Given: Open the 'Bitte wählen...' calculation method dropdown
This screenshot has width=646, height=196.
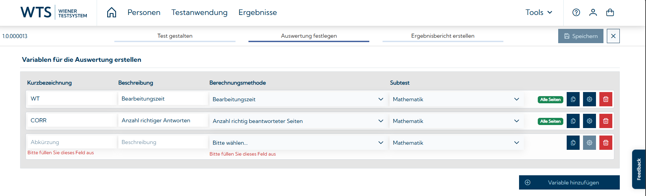Looking at the screenshot, I should [298, 143].
